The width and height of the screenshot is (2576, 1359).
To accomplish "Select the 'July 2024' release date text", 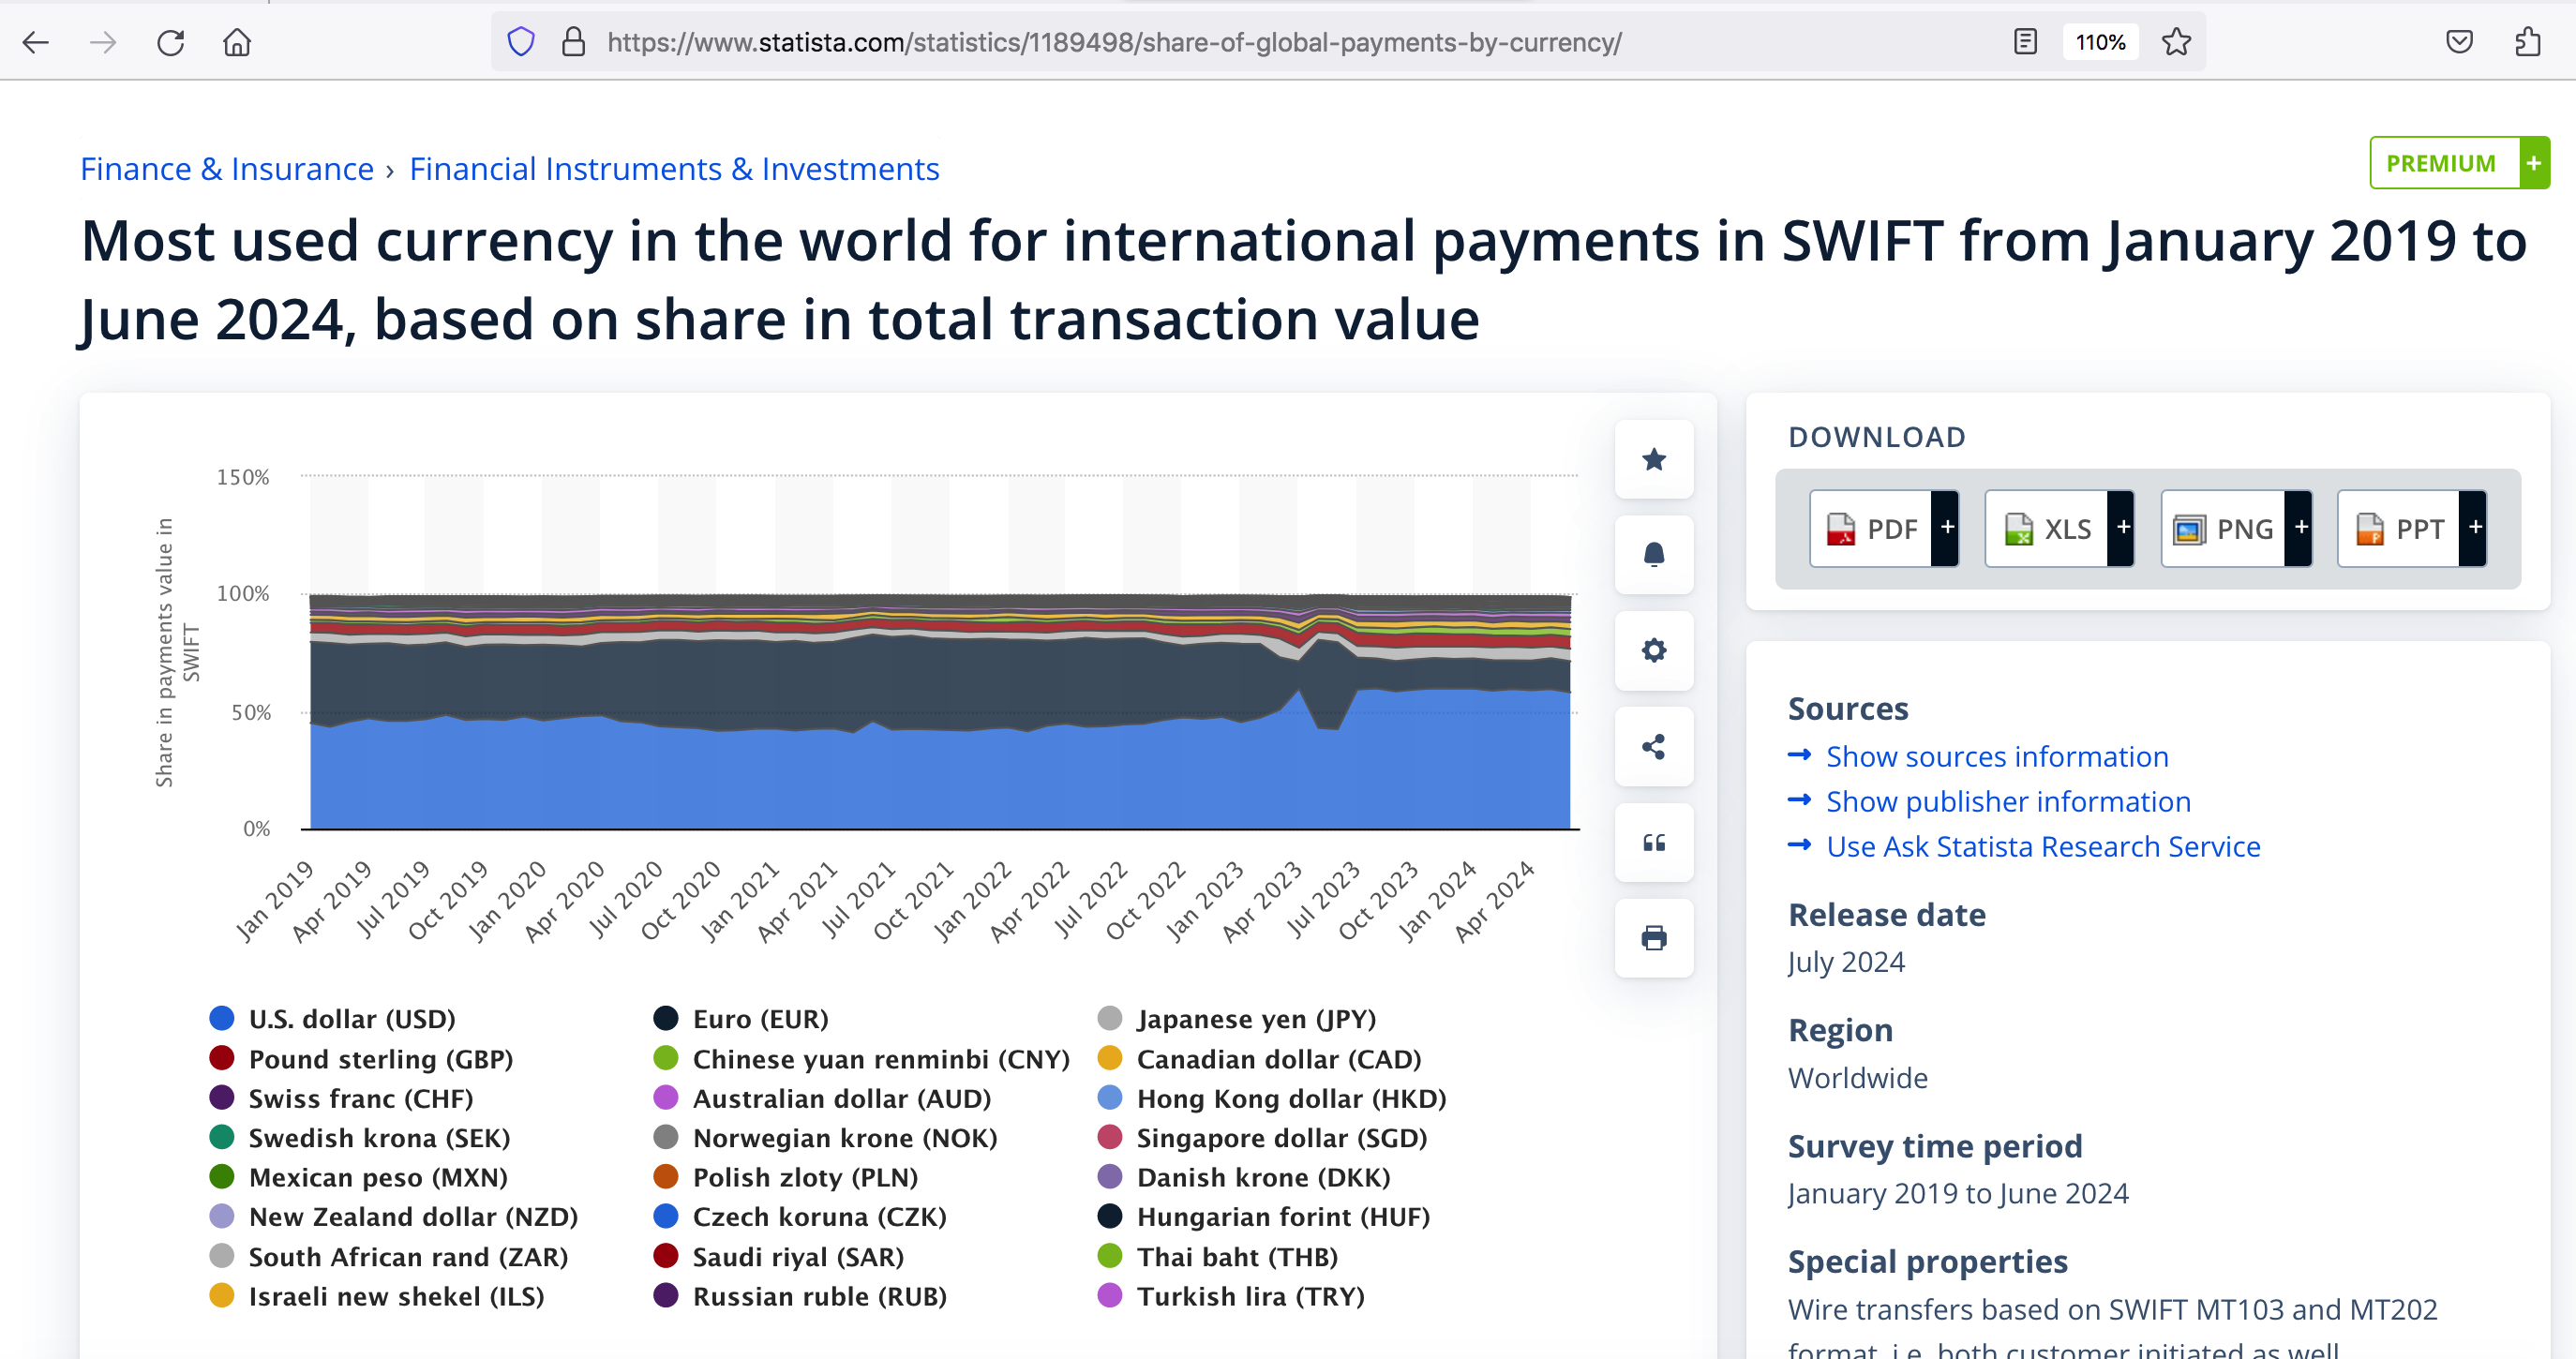I will (1846, 962).
